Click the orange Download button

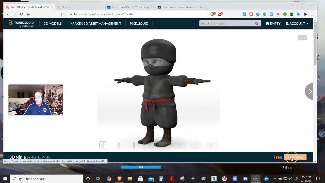coord(295,157)
